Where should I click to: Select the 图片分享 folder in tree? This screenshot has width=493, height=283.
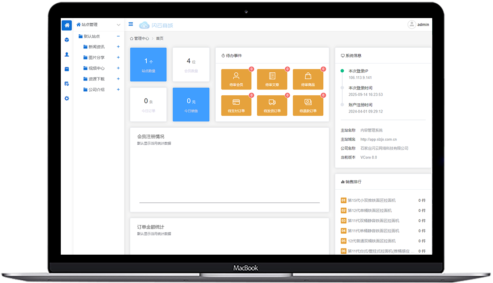(x=96, y=58)
